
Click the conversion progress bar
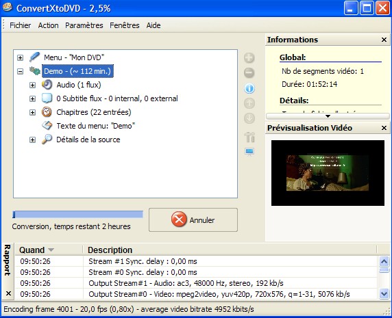pyautogui.click(x=77, y=214)
